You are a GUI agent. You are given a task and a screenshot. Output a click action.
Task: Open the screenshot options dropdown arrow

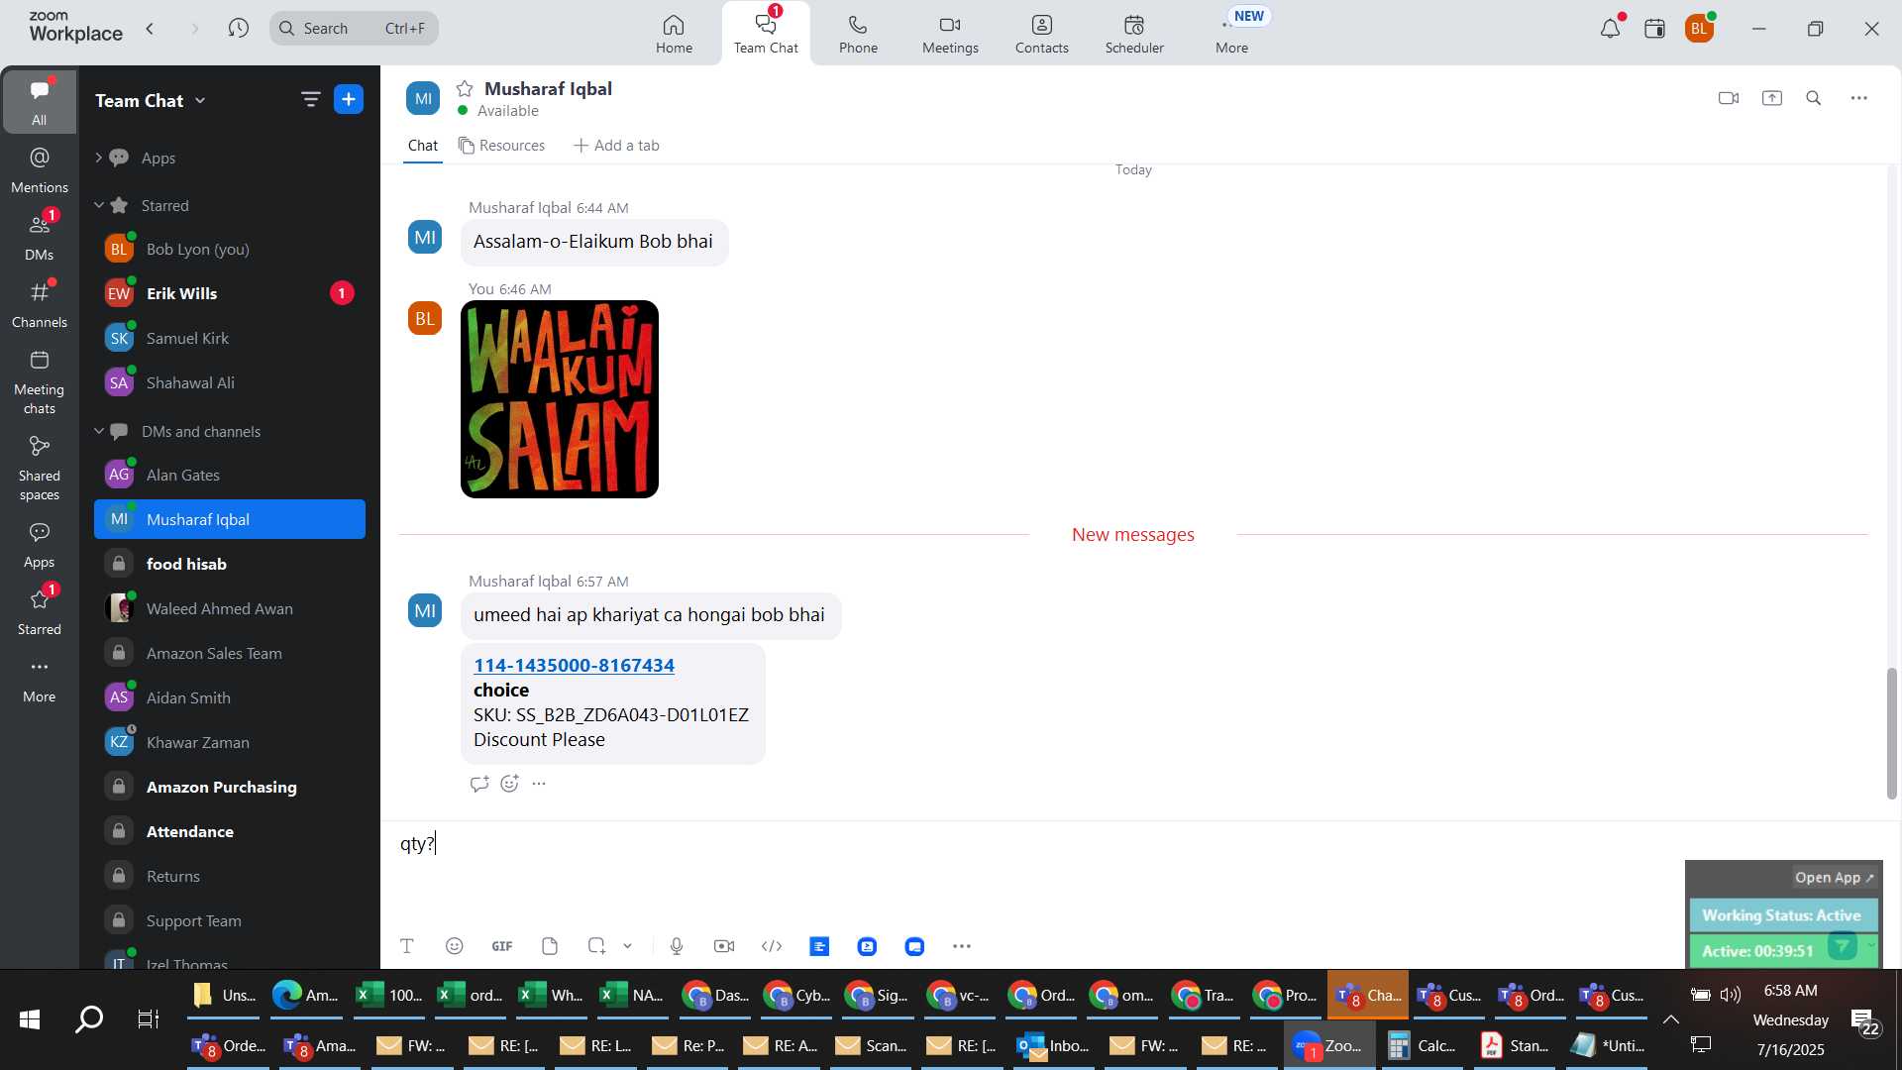(627, 946)
